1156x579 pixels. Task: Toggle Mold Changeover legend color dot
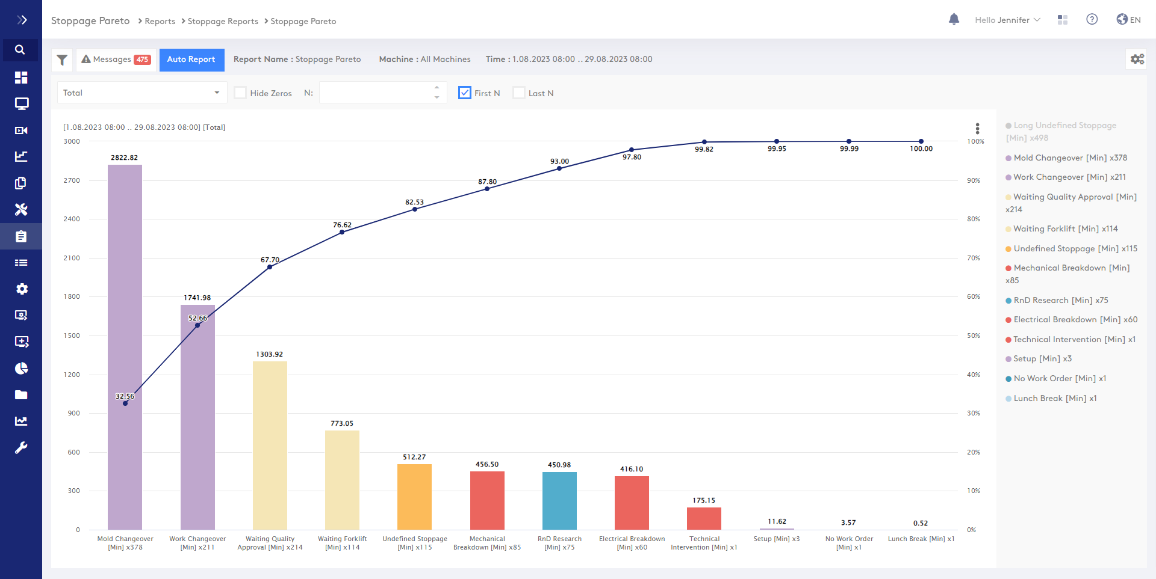tap(1008, 158)
